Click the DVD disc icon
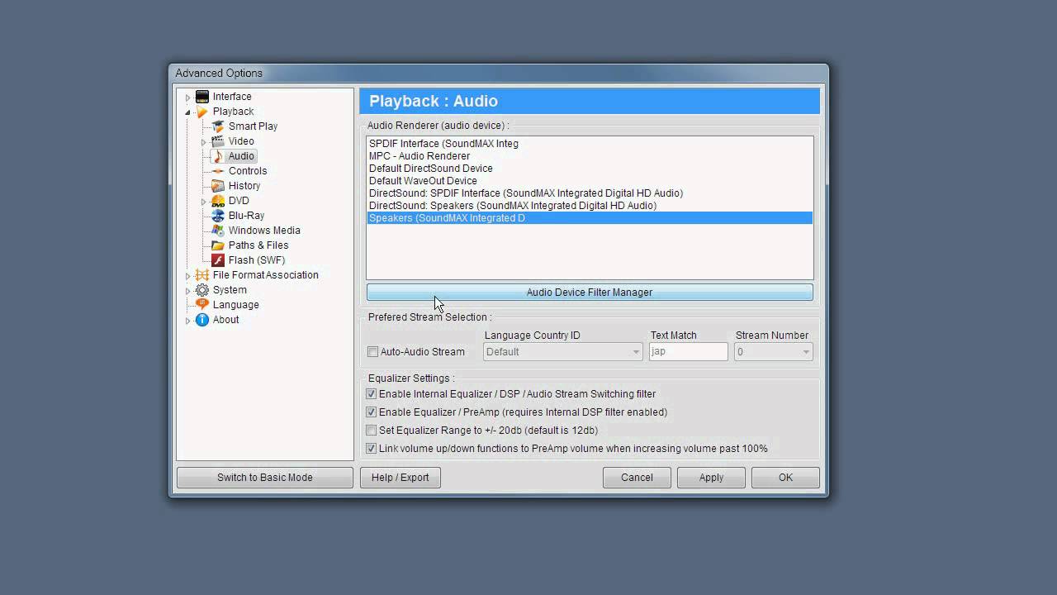This screenshot has width=1057, height=595. coord(218,201)
